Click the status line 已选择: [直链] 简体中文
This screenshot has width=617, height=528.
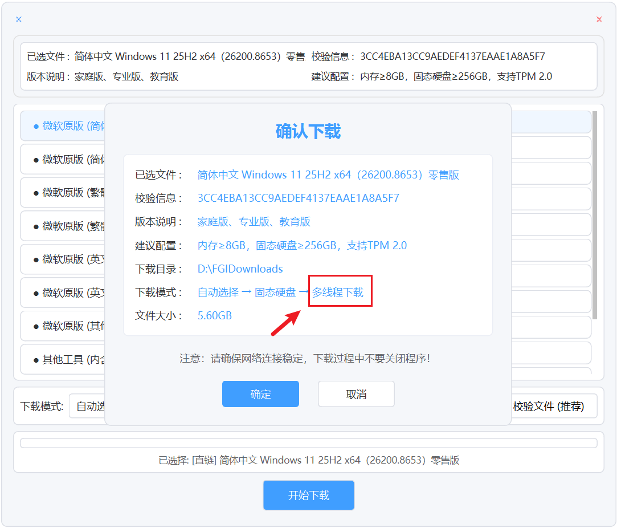pos(309,460)
